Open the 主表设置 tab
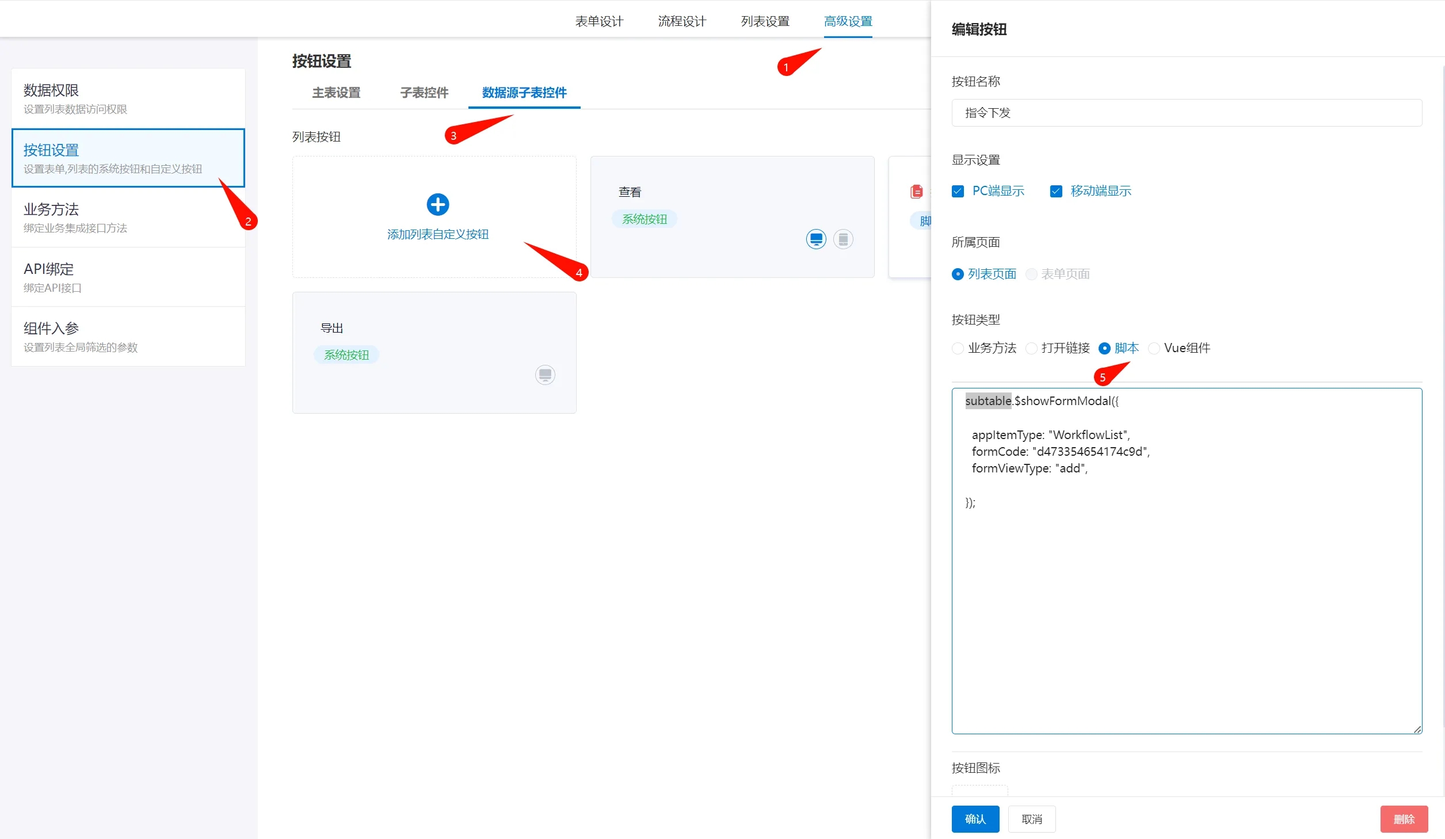 (x=336, y=93)
